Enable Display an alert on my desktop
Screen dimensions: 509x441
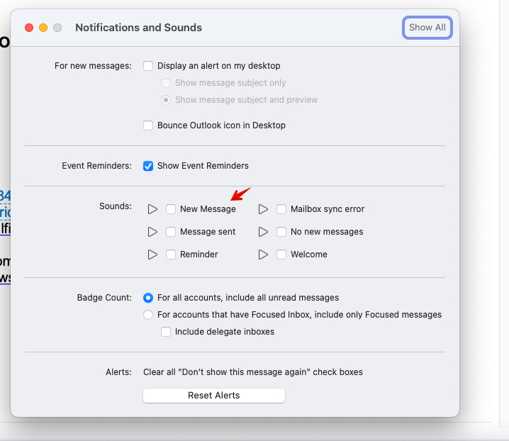[x=148, y=66]
